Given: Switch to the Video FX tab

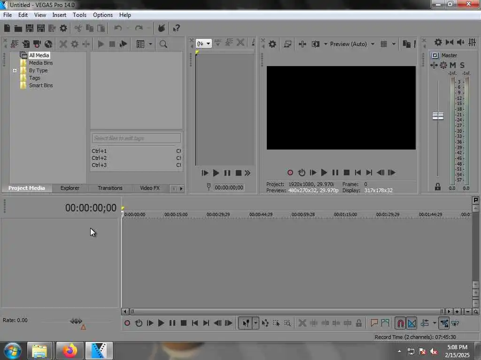Looking at the screenshot, I should point(150,188).
